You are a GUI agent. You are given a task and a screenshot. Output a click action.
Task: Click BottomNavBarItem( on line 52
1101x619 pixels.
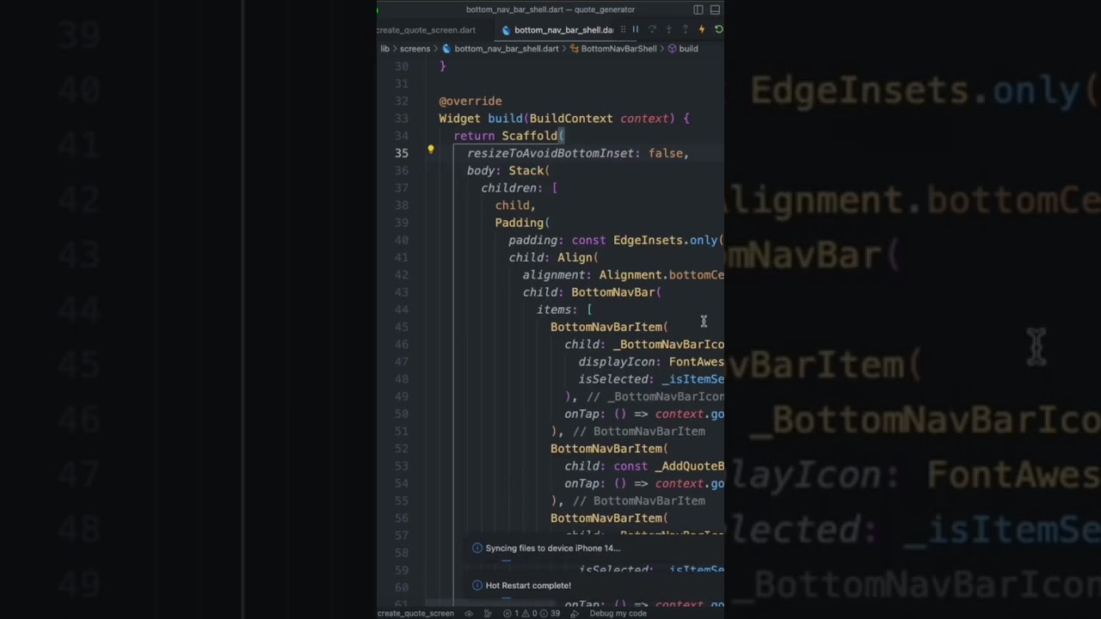[609, 449]
